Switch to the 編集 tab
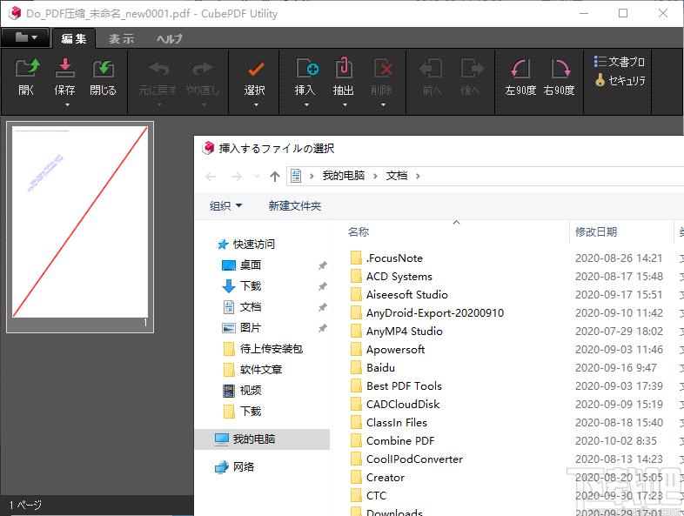This screenshot has width=684, height=516. point(74,38)
